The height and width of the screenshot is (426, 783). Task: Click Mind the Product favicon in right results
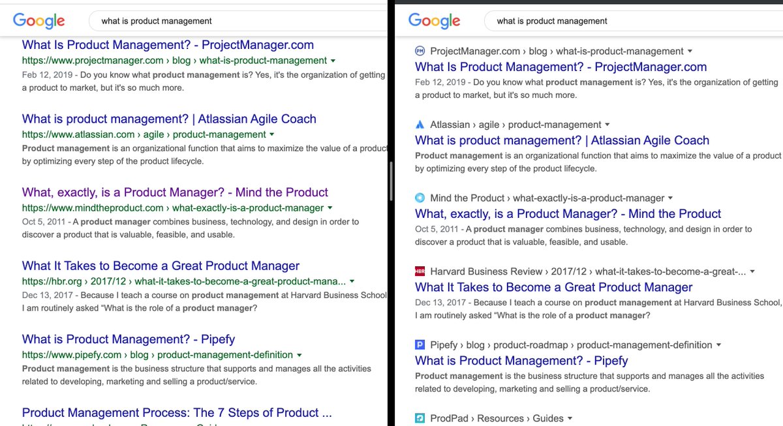coord(420,198)
